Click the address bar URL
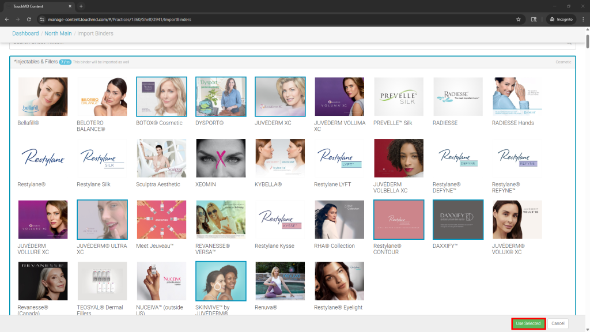 120,19
